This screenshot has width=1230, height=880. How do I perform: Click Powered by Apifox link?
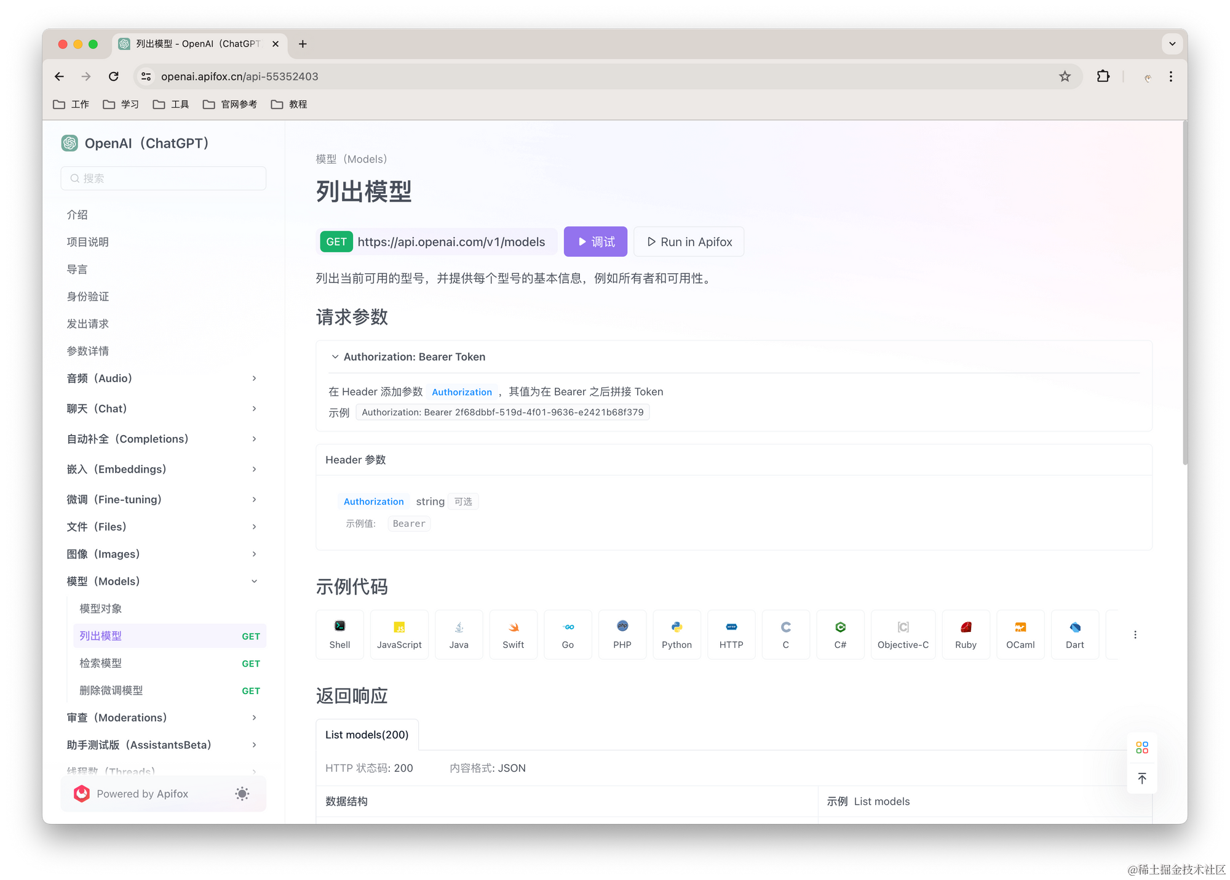click(x=142, y=793)
